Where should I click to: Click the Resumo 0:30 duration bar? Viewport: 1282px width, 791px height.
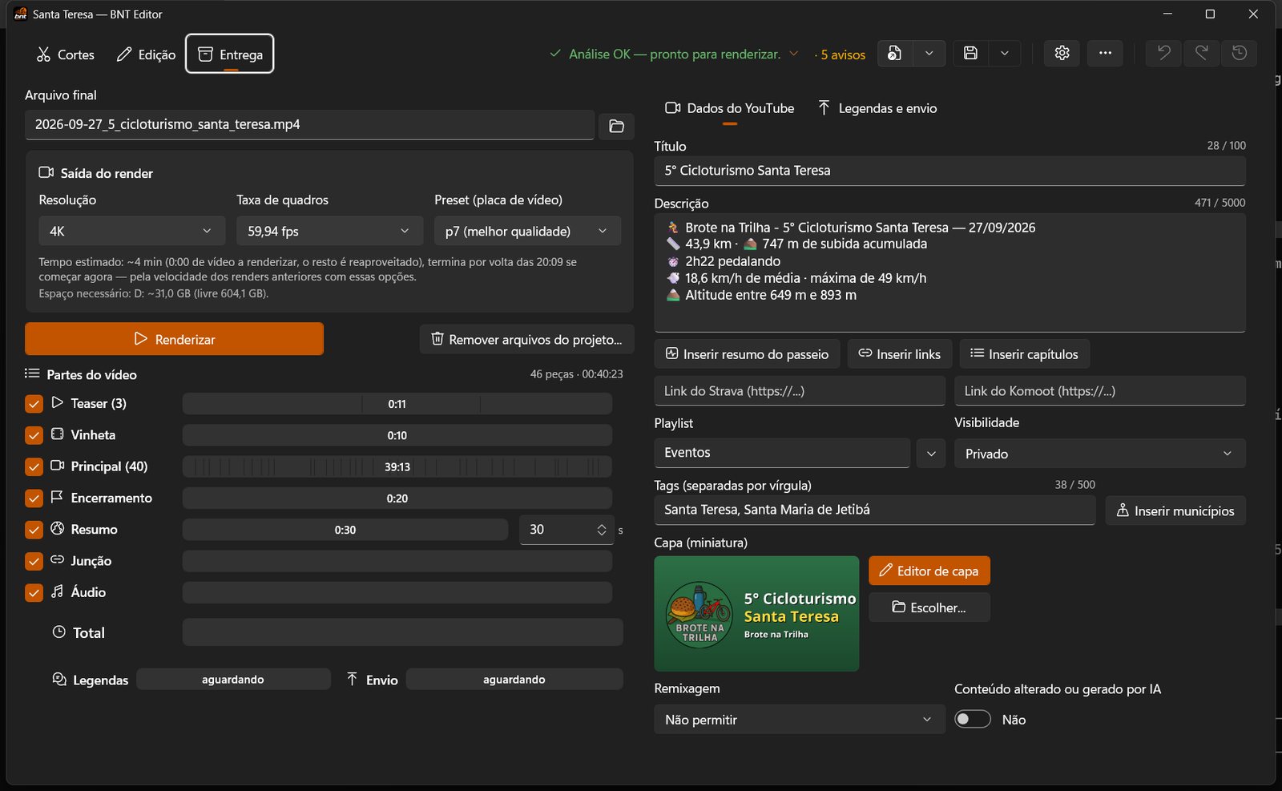345,530
